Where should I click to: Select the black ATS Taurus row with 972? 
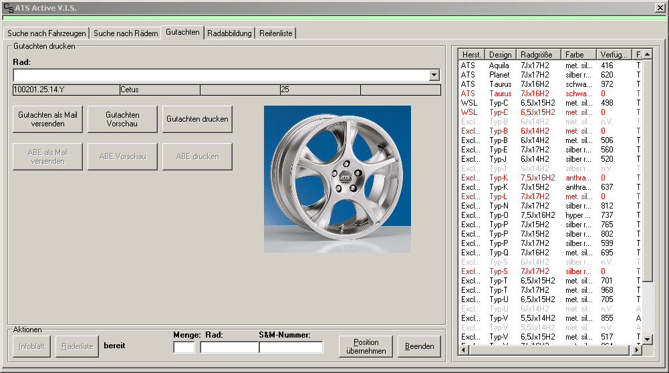coord(551,84)
